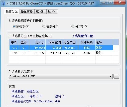127x107 pixels.
Task: Click the Logical partition type cell
Action: tap(70, 53)
